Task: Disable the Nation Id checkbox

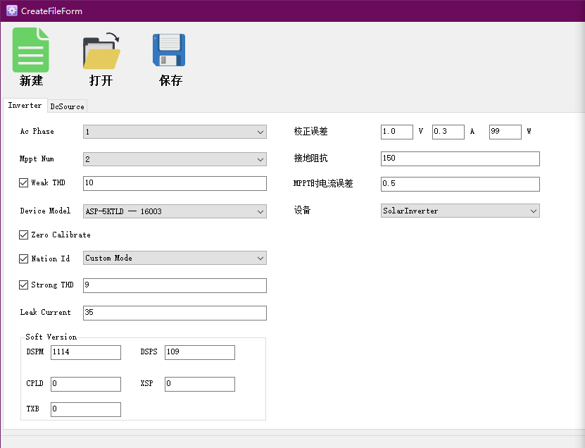Action: [x=24, y=259]
